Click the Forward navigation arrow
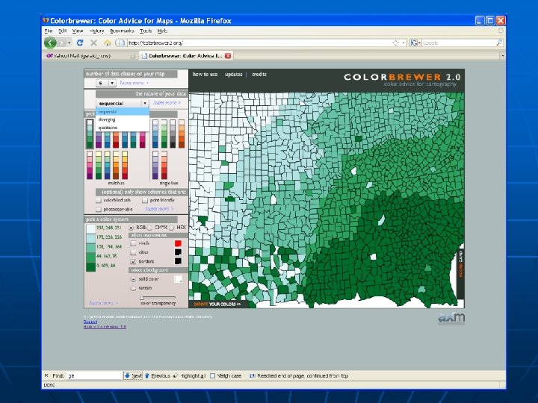Viewport: 538px width, 403px height. click(x=62, y=43)
